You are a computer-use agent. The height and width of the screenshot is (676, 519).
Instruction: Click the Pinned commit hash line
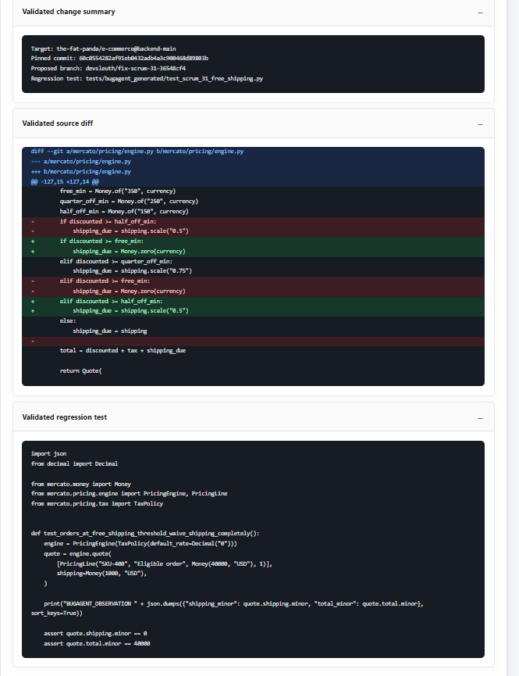coord(119,58)
